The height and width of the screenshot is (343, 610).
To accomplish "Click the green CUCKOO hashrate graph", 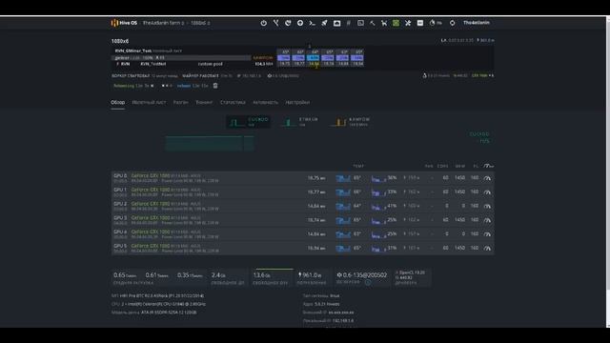I will coord(210,144).
